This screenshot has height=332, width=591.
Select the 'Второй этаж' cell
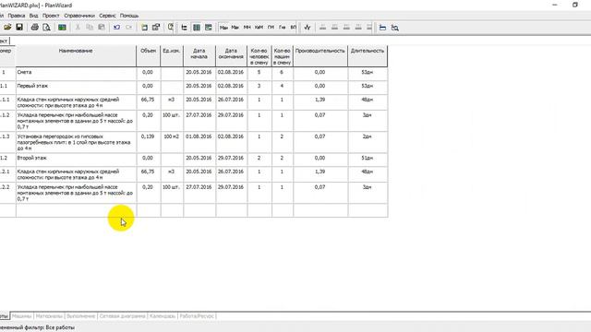(76, 160)
